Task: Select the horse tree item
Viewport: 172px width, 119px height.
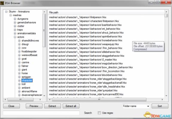Action: point(25,73)
